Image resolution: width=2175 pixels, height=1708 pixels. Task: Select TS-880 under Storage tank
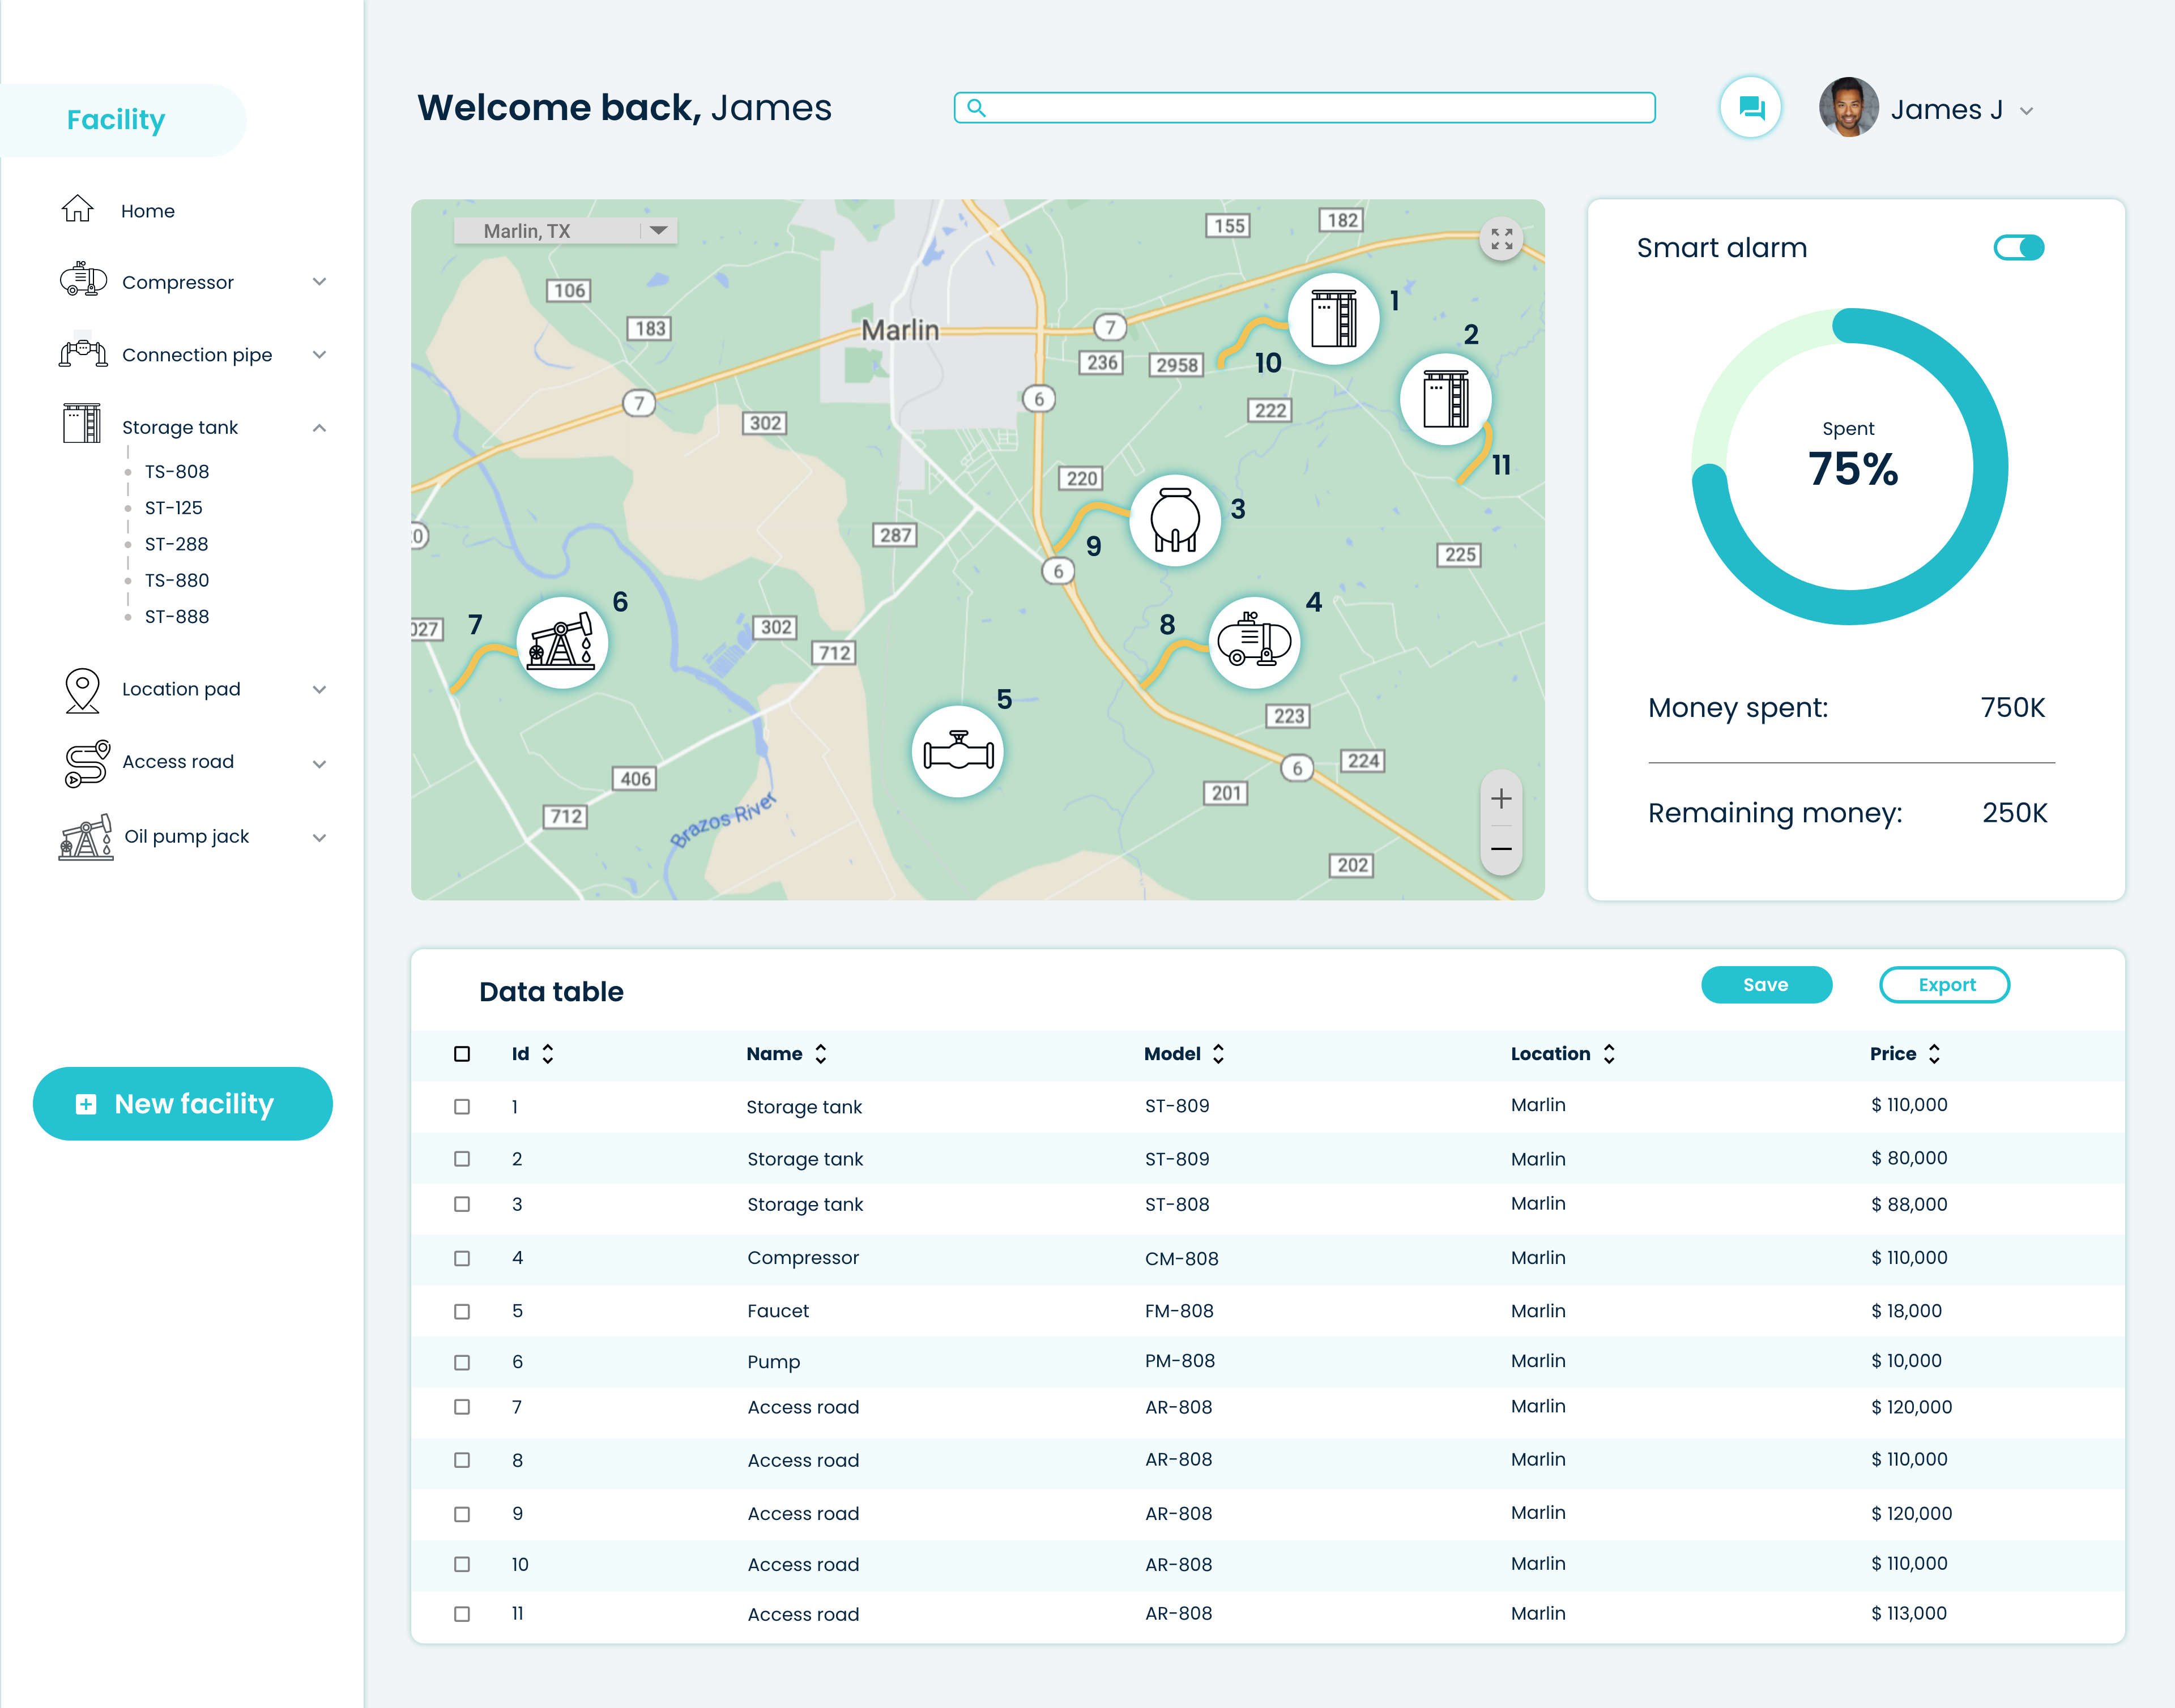pyautogui.click(x=177, y=580)
